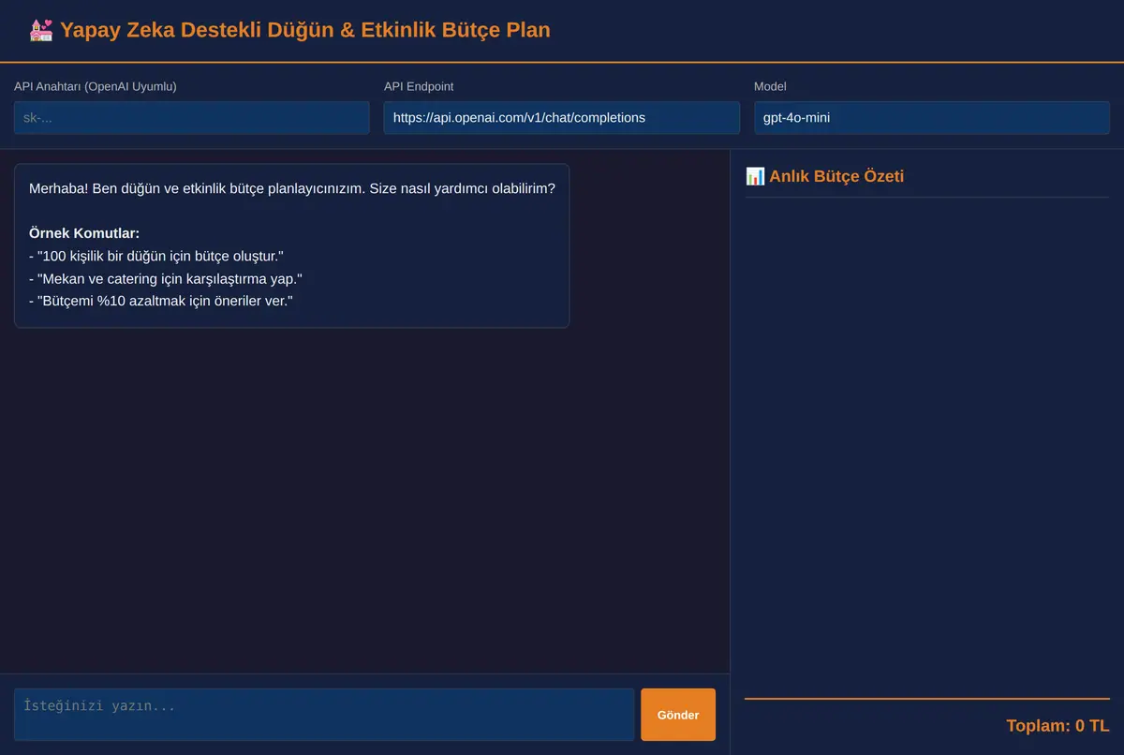Click the API Endpoint URL field
The width and height of the screenshot is (1124, 755).
[x=562, y=118]
